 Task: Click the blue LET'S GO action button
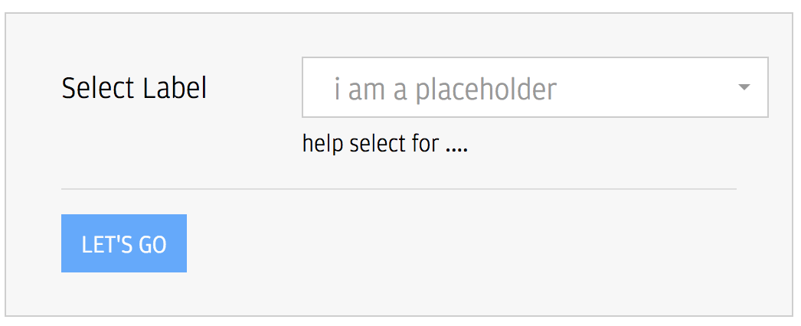(x=124, y=243)
